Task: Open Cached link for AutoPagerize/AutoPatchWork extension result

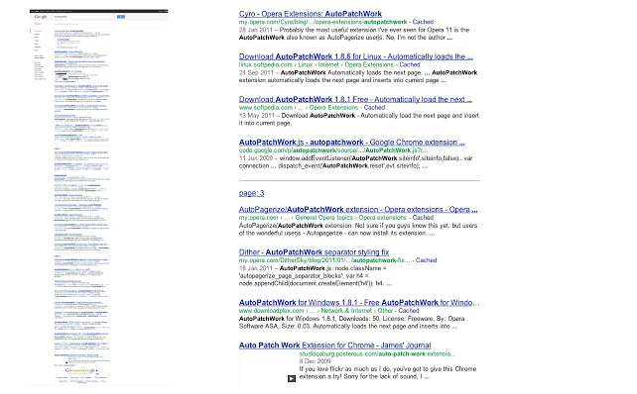Action: point(423,218)
